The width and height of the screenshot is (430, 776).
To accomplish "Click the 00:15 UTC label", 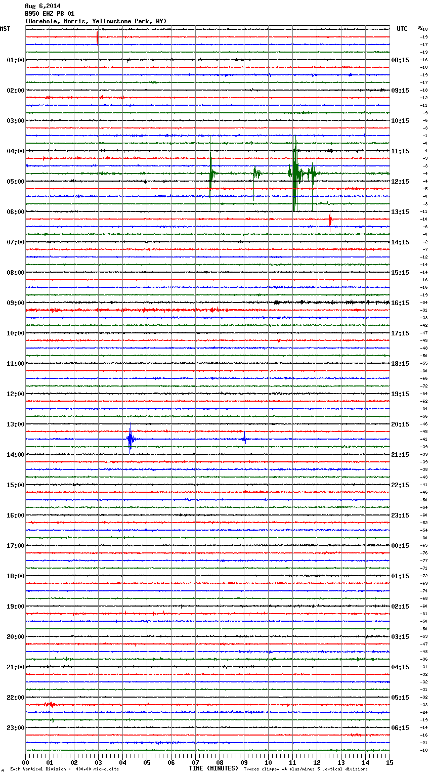I will coord(400,546).
